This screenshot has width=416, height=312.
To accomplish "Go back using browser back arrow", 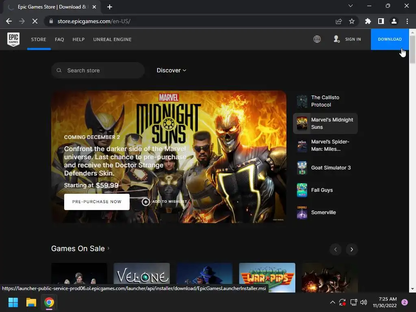I will tap(9, 21).
